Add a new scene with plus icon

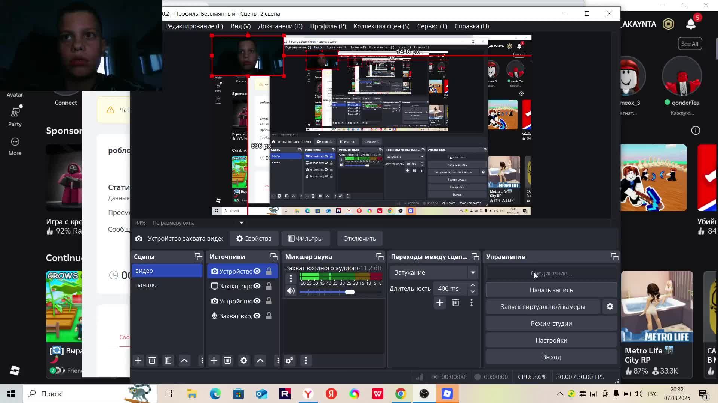point(138,360)
